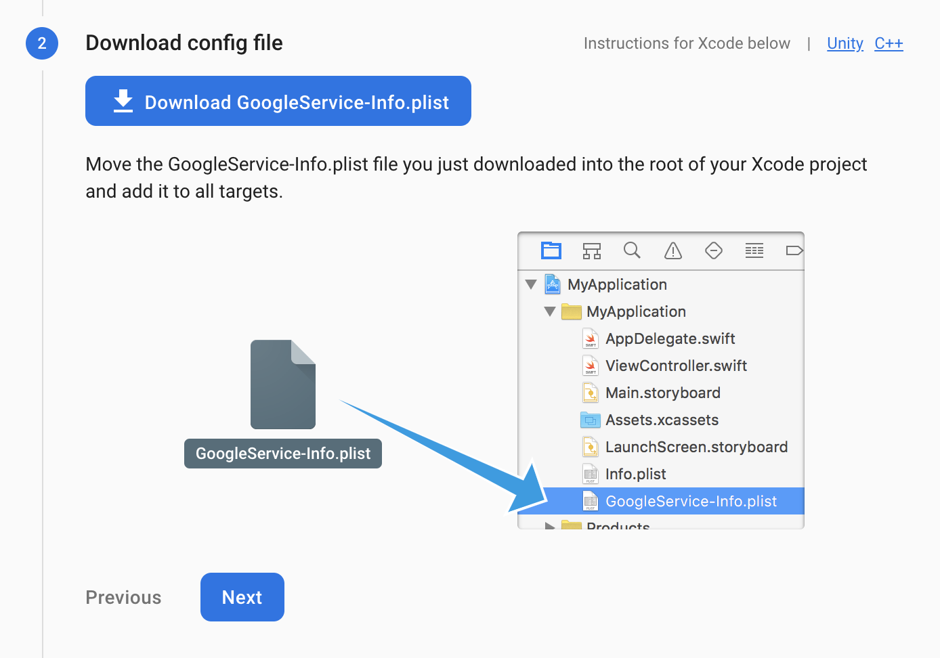
Task: Click the Download config file heading
Action: pyautogui.click(x=184, y=43)
